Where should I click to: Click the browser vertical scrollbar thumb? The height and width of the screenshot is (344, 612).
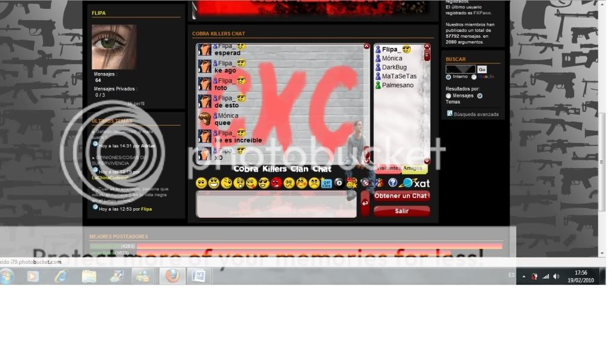tap(602, 162)
